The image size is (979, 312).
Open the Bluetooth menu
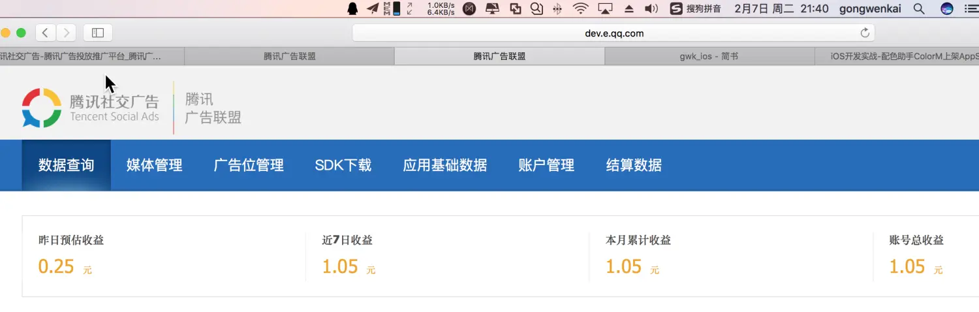(557, 8)
